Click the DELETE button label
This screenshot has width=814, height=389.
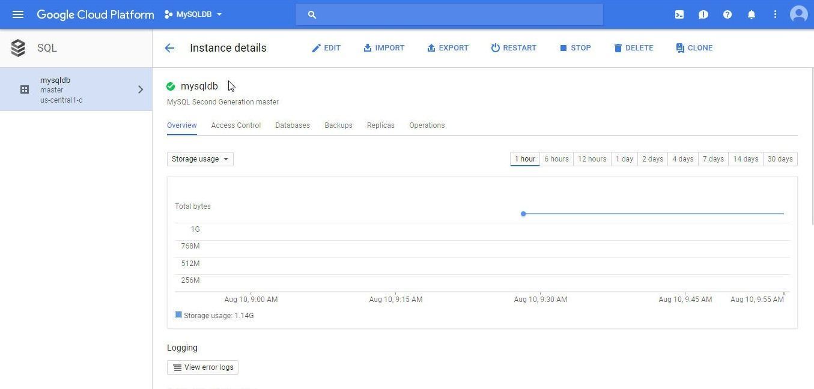tap(639, 48)
